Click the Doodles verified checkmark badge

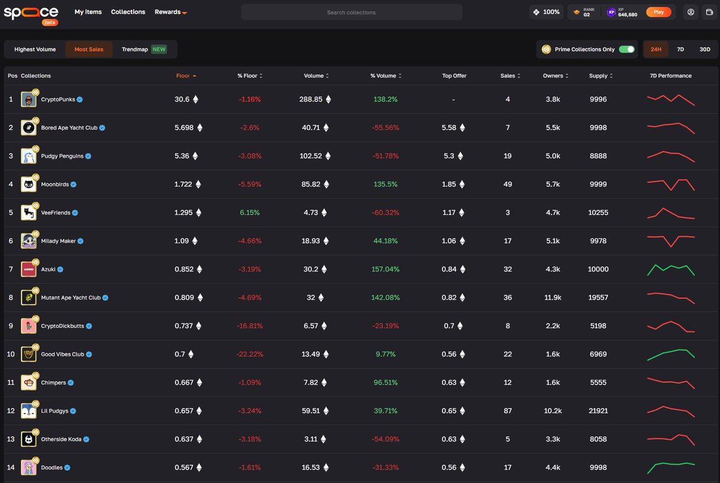(x=67, y=468)
